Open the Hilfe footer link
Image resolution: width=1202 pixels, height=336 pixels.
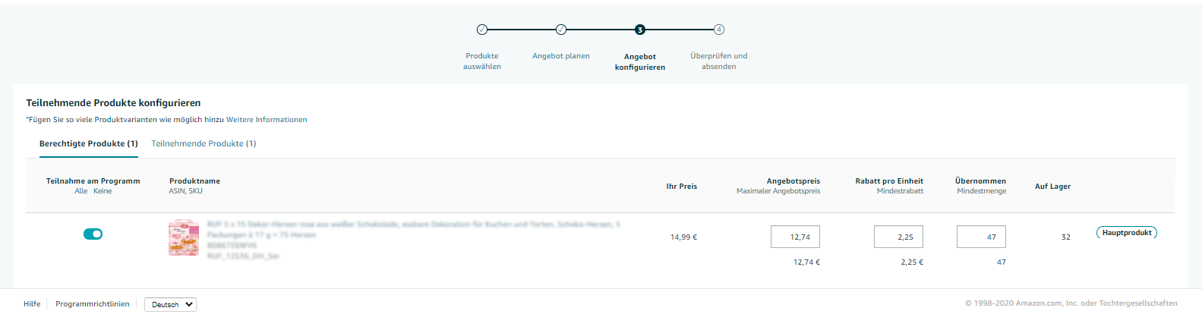click(x=32, y=304)
